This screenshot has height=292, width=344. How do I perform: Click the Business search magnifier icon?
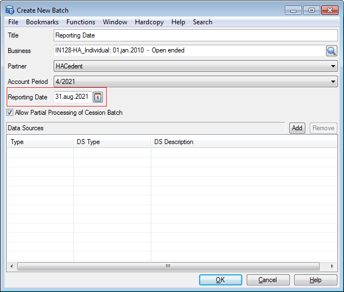(x=331, y=51)
